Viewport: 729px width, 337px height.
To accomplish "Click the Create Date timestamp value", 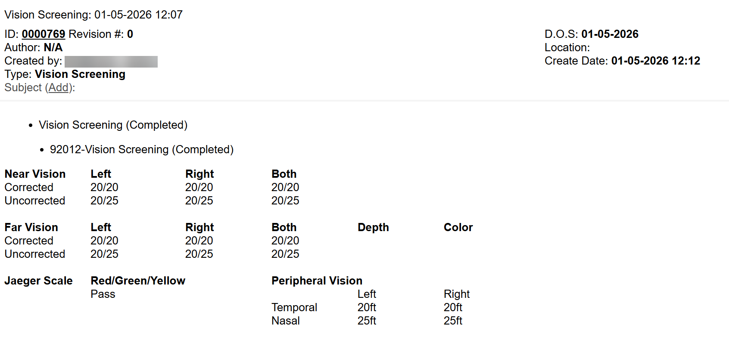I will (655, 61).
